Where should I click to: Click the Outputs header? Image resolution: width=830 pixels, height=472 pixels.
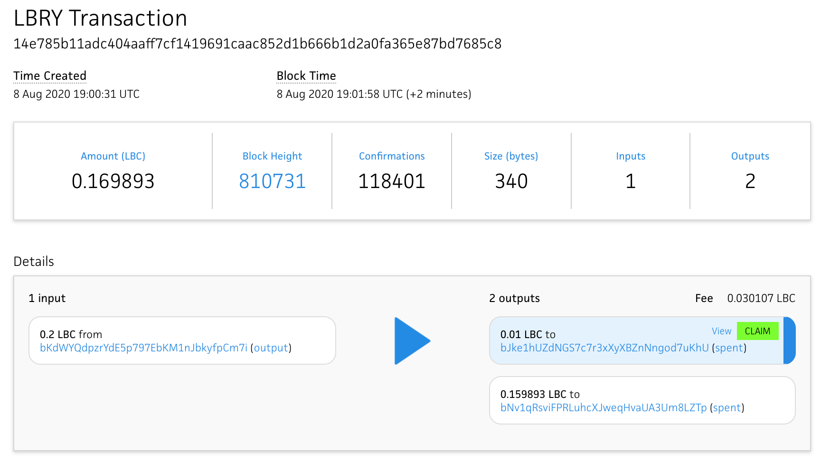coord(750,156)
